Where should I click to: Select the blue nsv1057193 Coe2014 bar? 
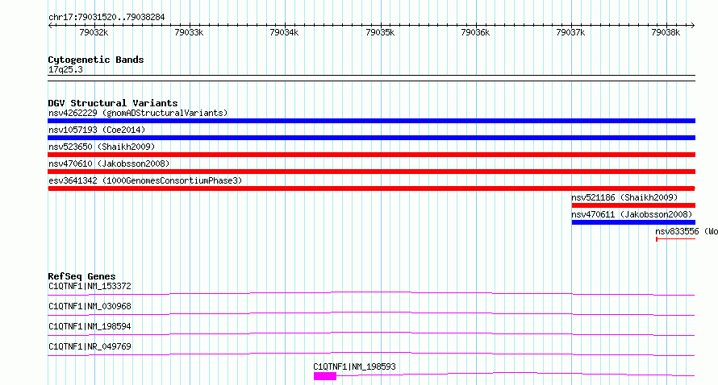coord(371,138)
